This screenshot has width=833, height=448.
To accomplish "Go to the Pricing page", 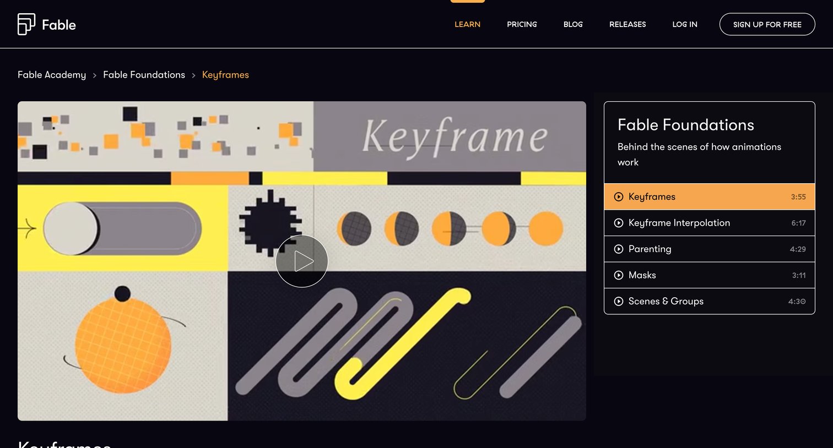I will point(522,24).
